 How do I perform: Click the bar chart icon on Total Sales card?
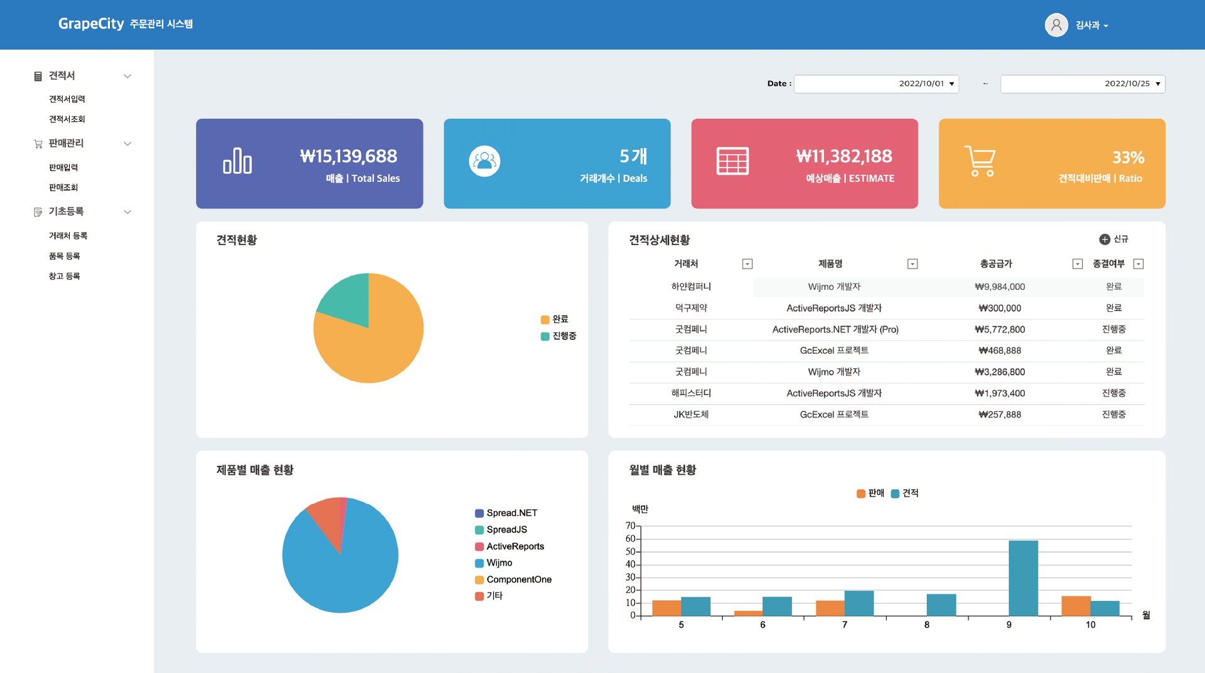coord(237,161)
